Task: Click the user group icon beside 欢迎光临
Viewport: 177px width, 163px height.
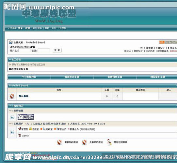Action: pos(11,42)
